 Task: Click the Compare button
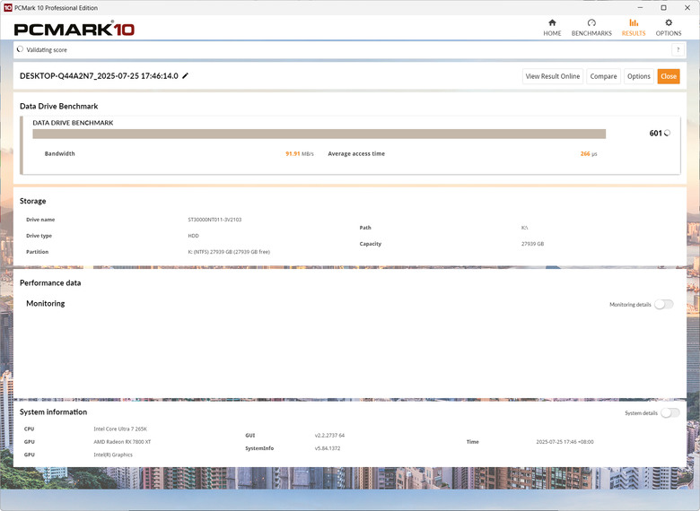pyautogui.click(x=603, y=76)
